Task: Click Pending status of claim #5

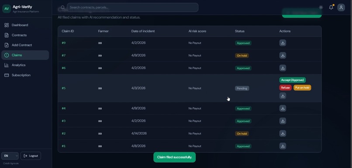Action: click(x=242, y=88)
